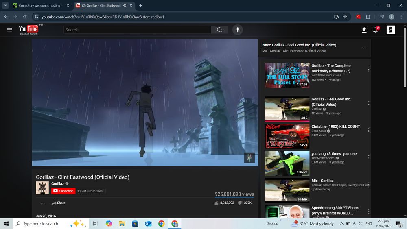
Task: Open a new browser tab
Action: click(140, 5)
